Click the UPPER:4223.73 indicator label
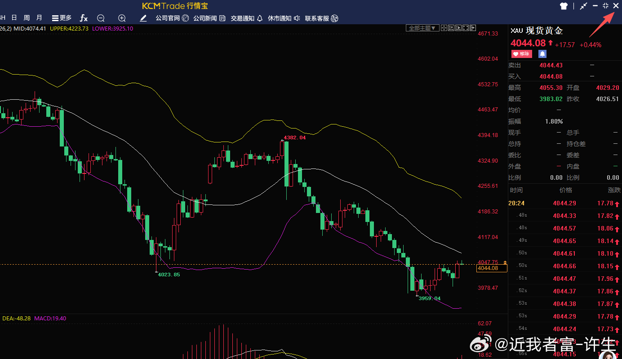Viewport: 622px width, 359px height. pyautogui.click(x=69, y=28)
